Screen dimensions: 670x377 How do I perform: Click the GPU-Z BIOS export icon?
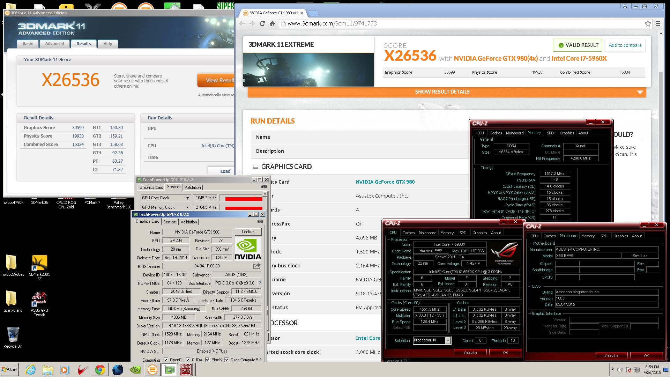click(x=257, y=266)
